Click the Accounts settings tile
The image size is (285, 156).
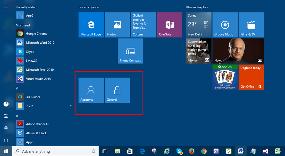91,90
